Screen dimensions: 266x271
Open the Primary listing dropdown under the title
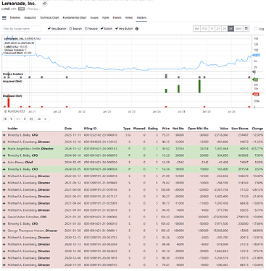click(33, 9)
